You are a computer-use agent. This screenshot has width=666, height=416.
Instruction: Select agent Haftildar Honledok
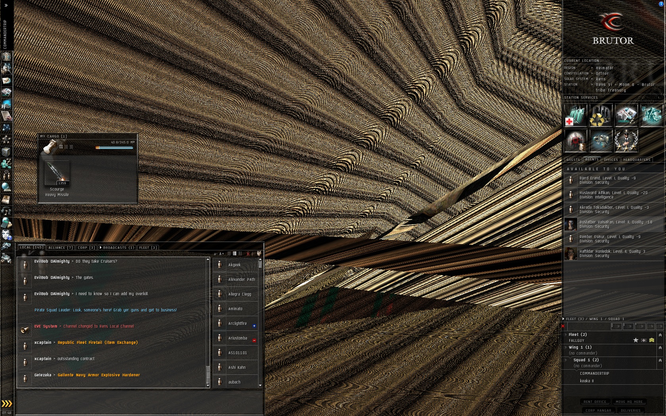point(614,254)
